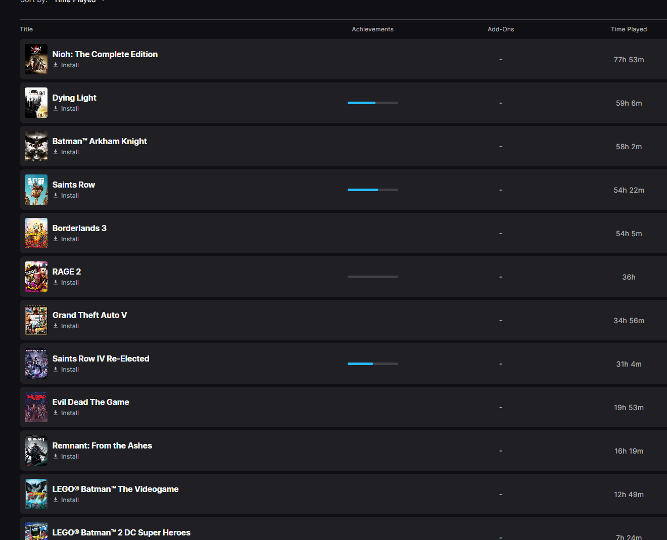The width and height of the screenshot is (667, 540).
Task: Open Nioh: The Complete Edition cover thumbnail
Action: (36, 59)
